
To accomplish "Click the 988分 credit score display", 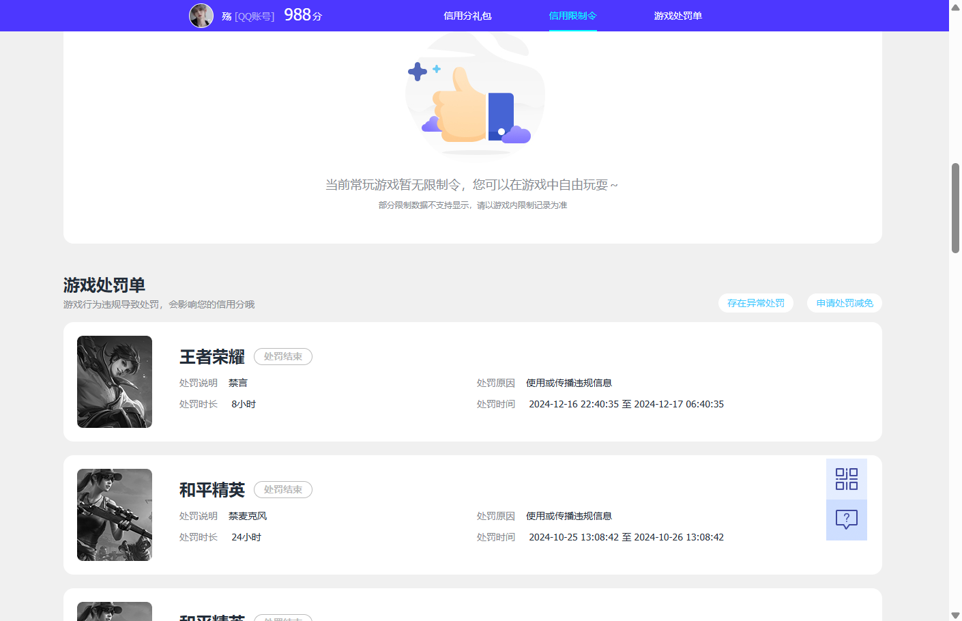I will coord(302,14).
